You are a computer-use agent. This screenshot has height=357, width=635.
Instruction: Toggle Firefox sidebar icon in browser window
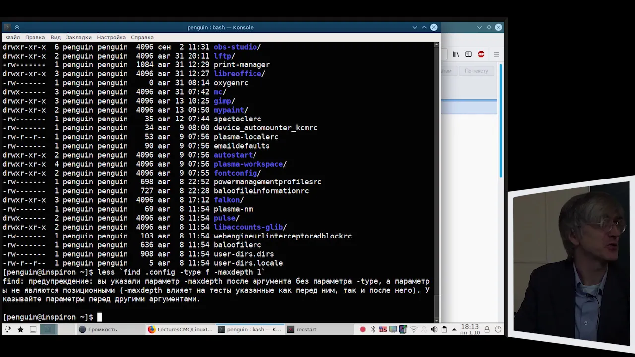468,54
